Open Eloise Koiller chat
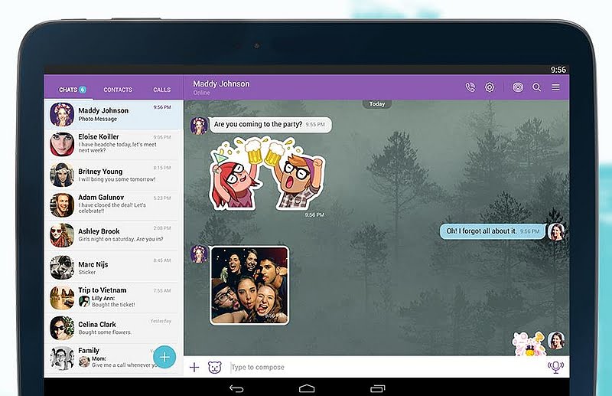612x396 pixels. (113, 144)
